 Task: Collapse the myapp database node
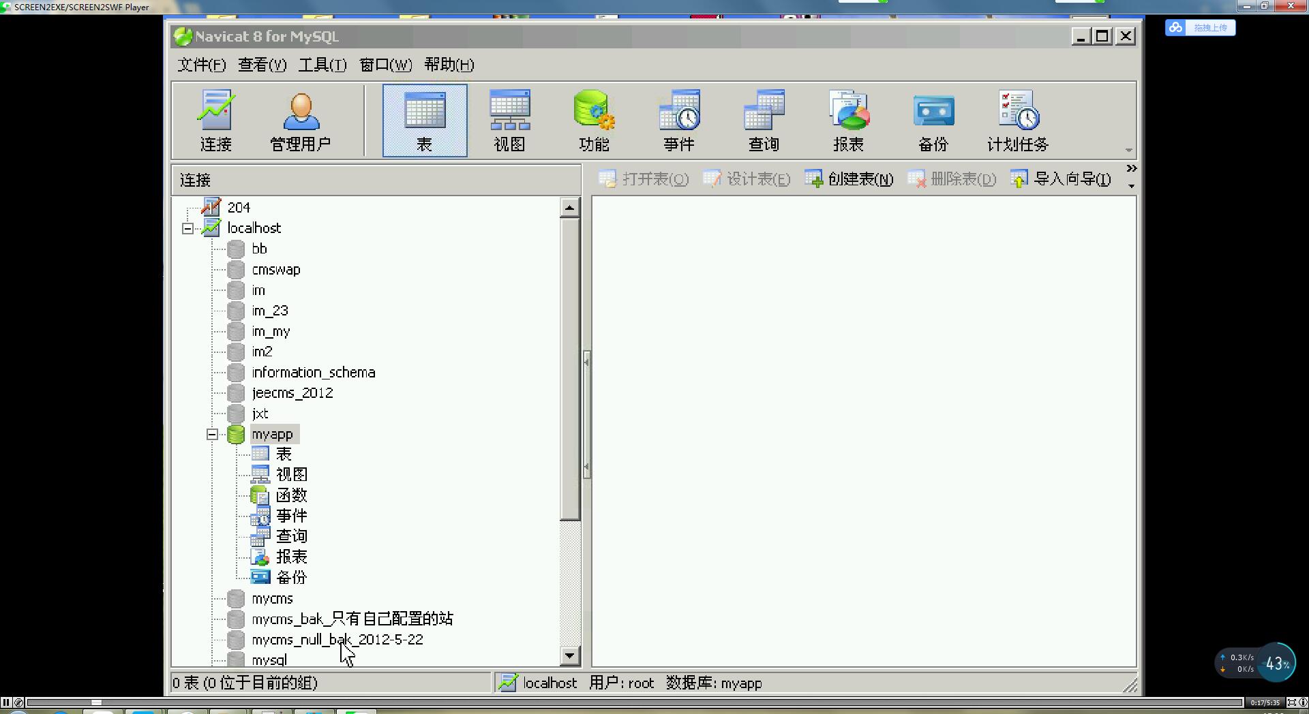click(x=212, y=434)
